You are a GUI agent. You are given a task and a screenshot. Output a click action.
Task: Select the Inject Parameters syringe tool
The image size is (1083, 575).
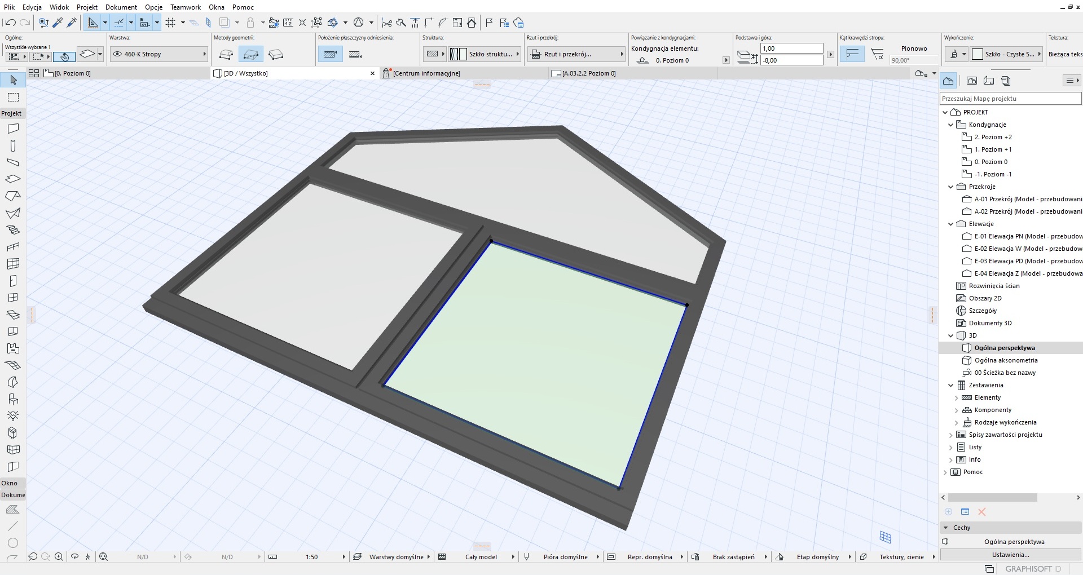pos(72,23)
